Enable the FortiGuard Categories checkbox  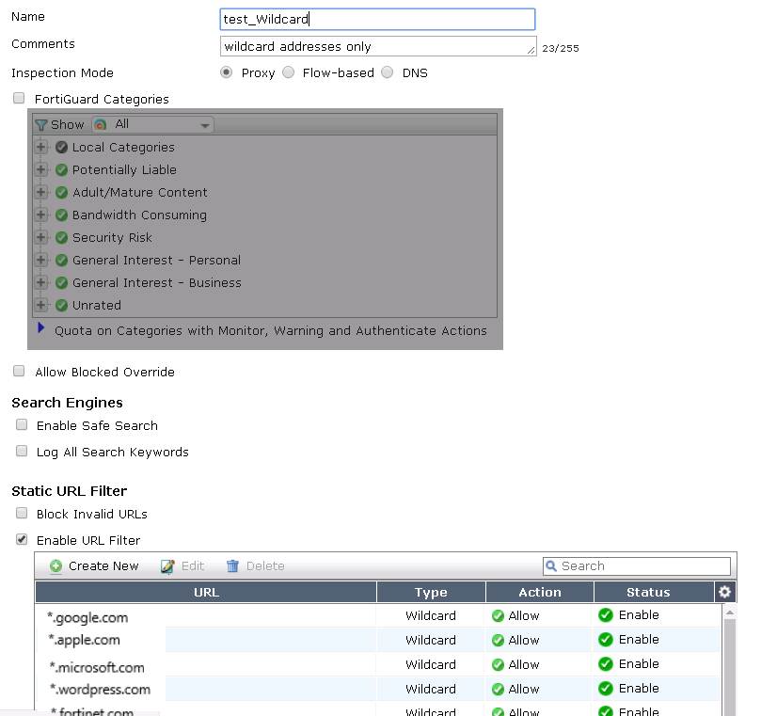click(19, 99)
